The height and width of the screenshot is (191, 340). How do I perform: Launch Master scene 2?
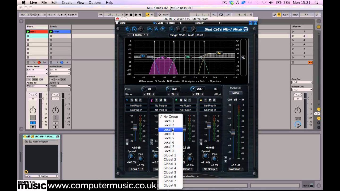tap(293, 36)
